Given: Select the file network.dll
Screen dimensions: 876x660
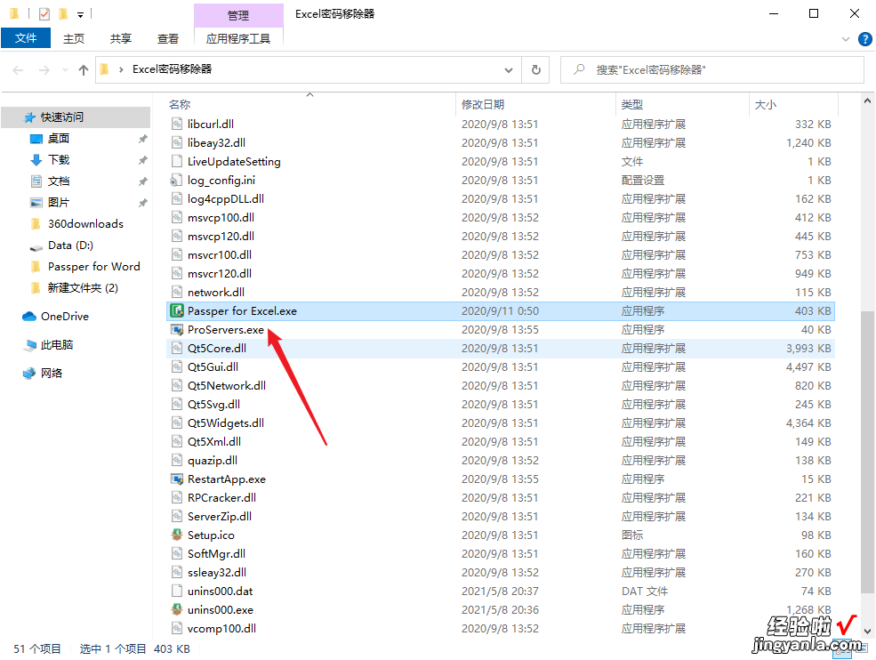Looking at the screenshot, I should coord(501,293).
